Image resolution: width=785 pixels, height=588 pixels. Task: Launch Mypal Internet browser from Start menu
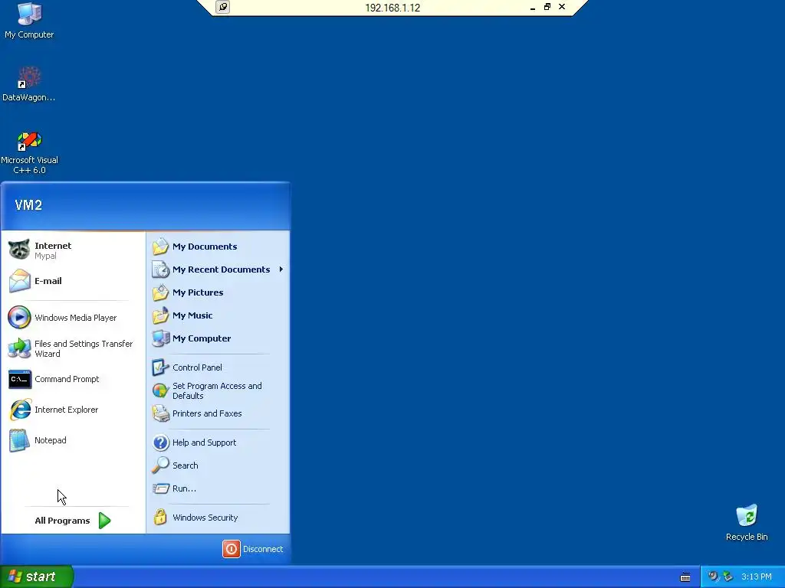73,250
